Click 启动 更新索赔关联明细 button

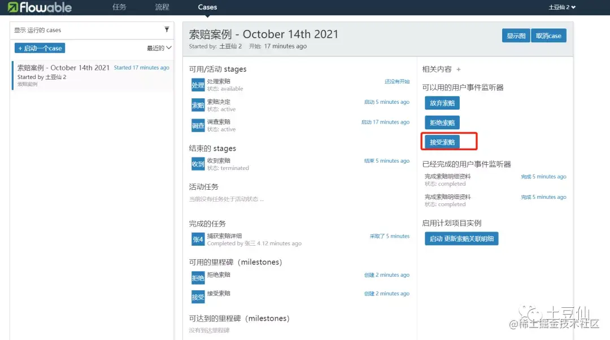pyautogui.click(x=461, y=238)
